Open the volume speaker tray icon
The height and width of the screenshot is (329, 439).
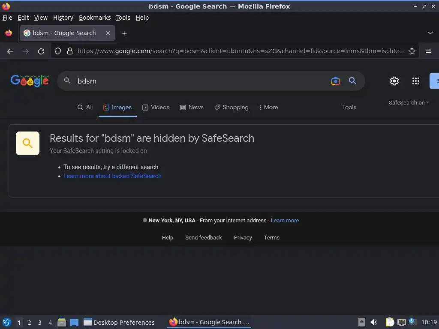coord(374,322)
